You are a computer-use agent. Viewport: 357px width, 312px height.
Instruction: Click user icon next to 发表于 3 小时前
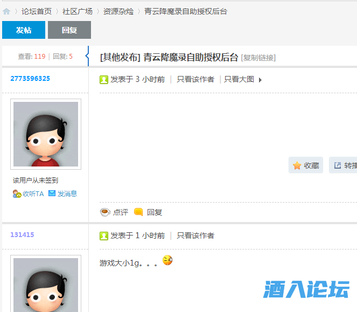104,80
